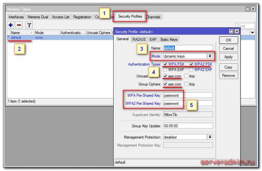Click the WPA2 Pre-Shared Key field
Screen dimensions: 262x171
188,103
